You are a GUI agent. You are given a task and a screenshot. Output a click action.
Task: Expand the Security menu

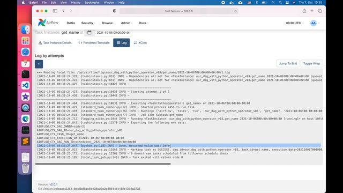pyautogui.click(x=88, y=23)
